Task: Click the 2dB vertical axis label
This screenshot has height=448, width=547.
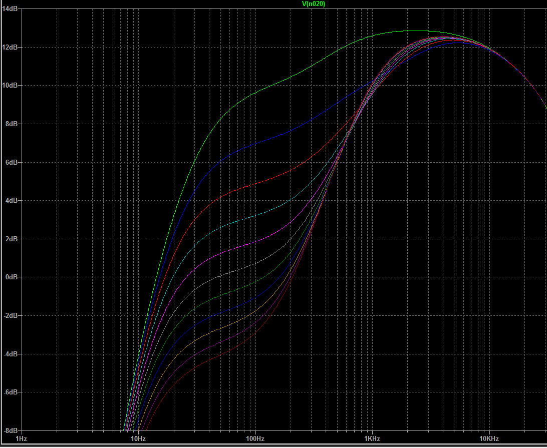Action: pyautogui.click(x=12, y=239)
